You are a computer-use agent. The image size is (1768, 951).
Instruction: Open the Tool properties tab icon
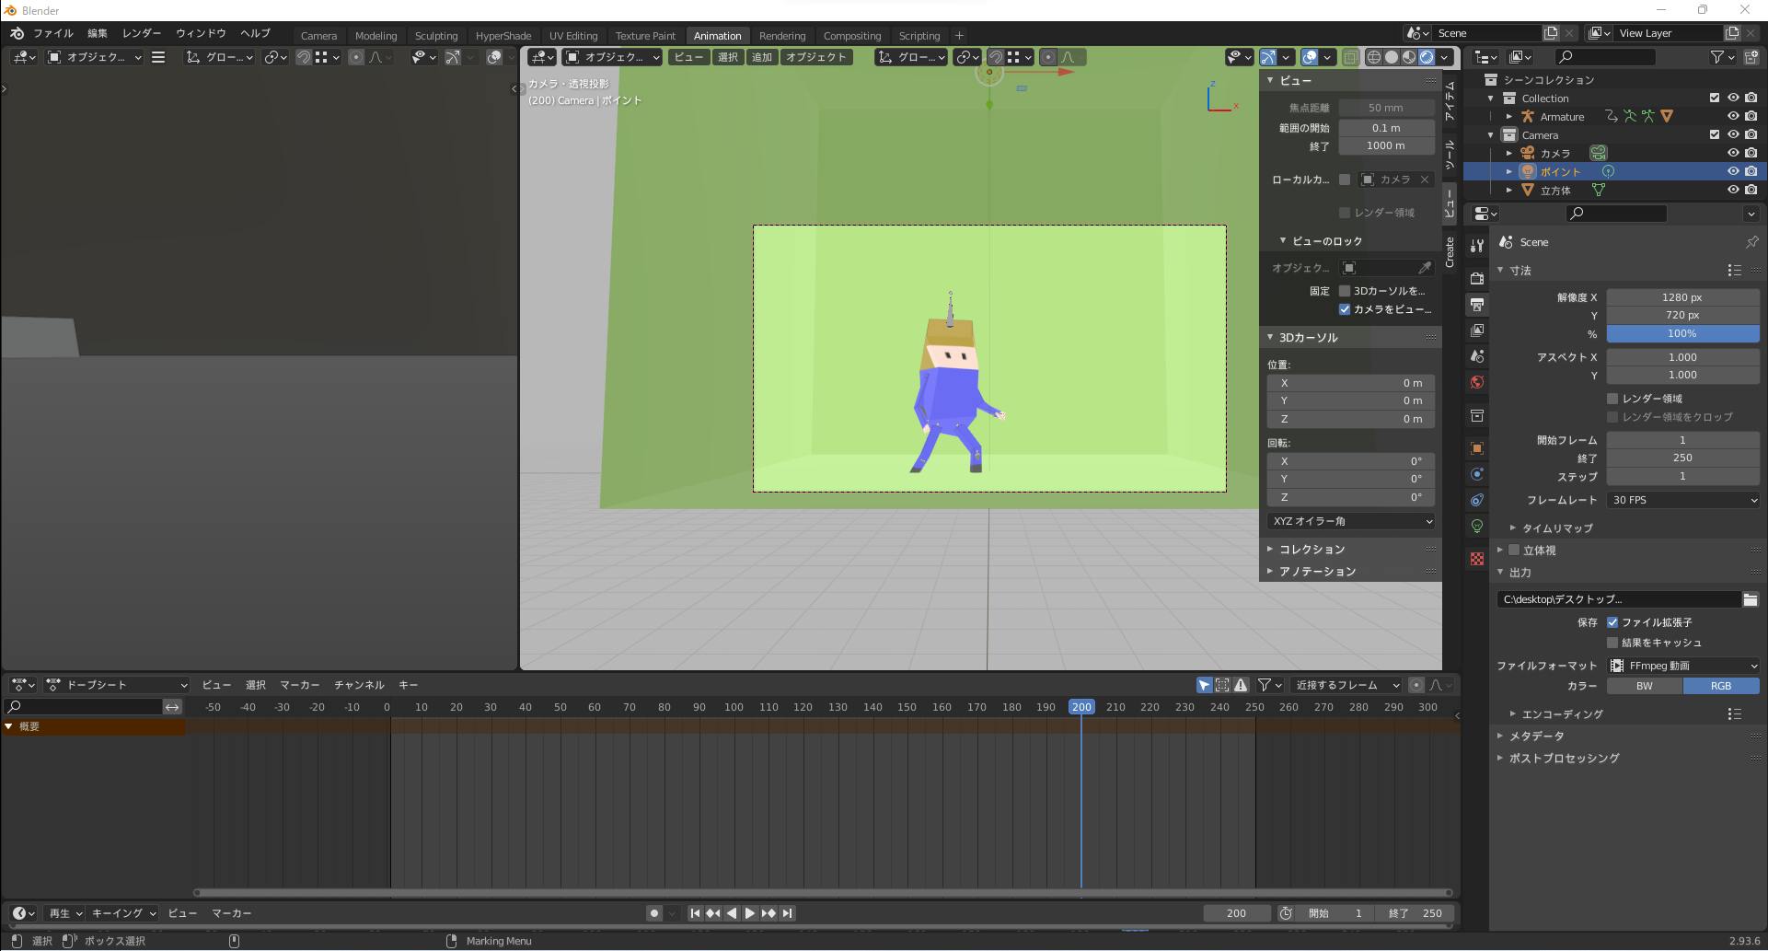1477,246
